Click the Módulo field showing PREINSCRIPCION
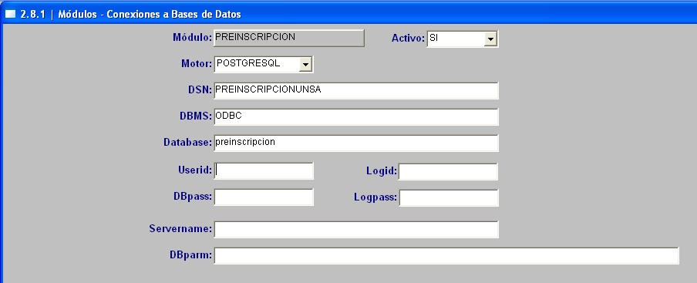697x283 pixels. pos(289,39)
